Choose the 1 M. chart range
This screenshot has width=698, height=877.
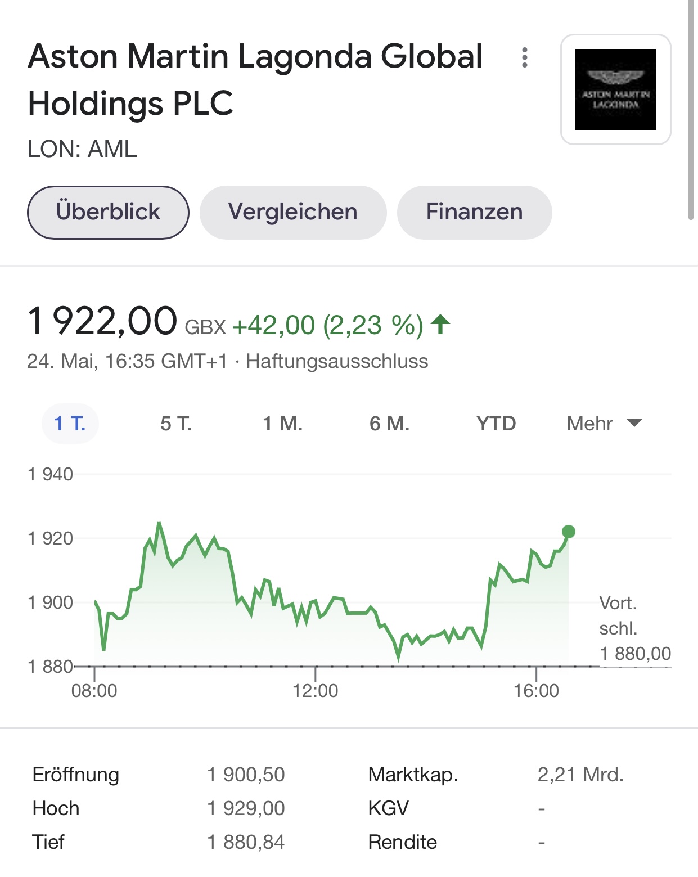coord(283,423)
